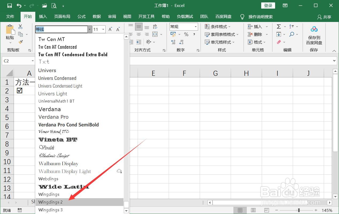
Task: Toggle Middle Align vertical alignment
Action: (138, 27)
